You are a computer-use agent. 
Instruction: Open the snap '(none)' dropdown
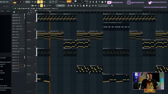[x=51, y=6]
